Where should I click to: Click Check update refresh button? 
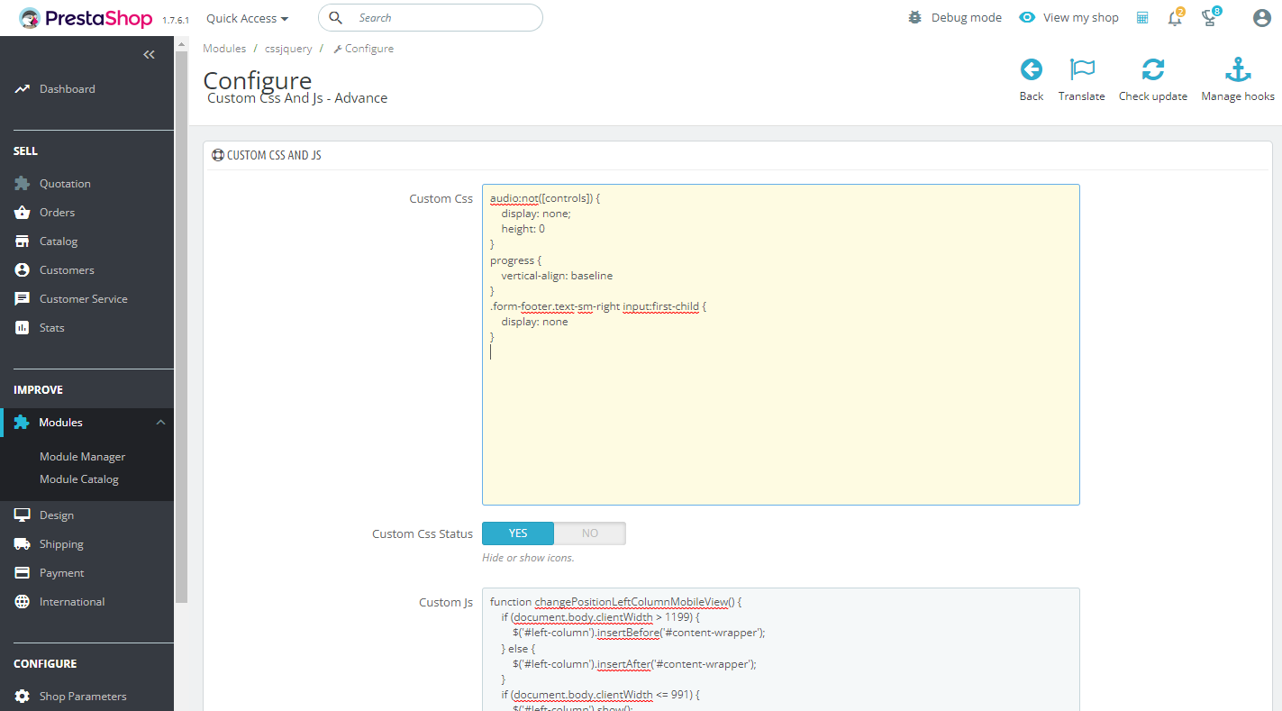point(1153,80)
